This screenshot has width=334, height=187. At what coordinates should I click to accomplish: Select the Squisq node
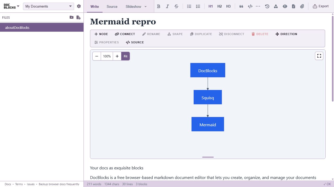click(208, 97)
